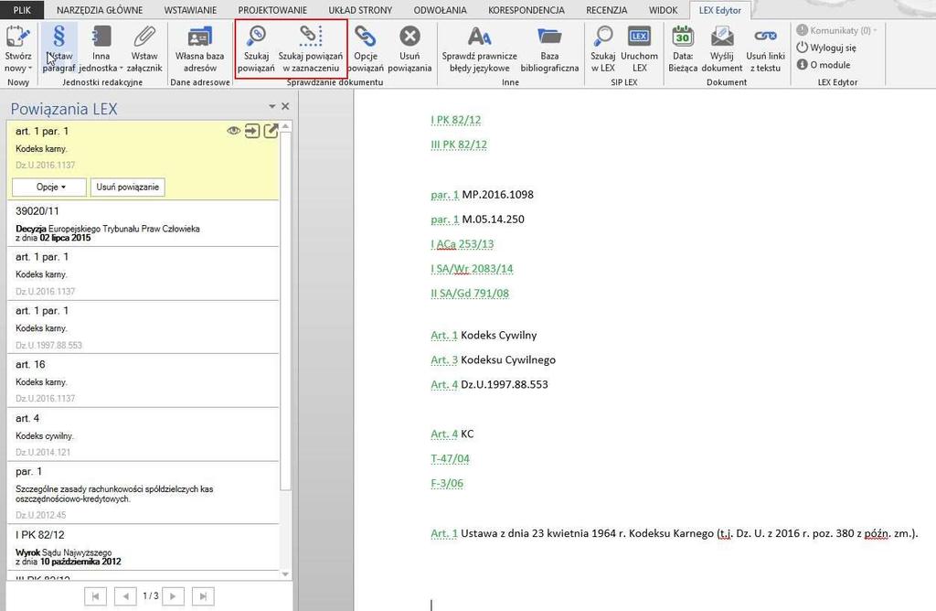This screenshot has height=611, width=936.
Task: Click par. 1 link before MP.2016.1098
Action: pyautogui.click(x=445, y=195)
